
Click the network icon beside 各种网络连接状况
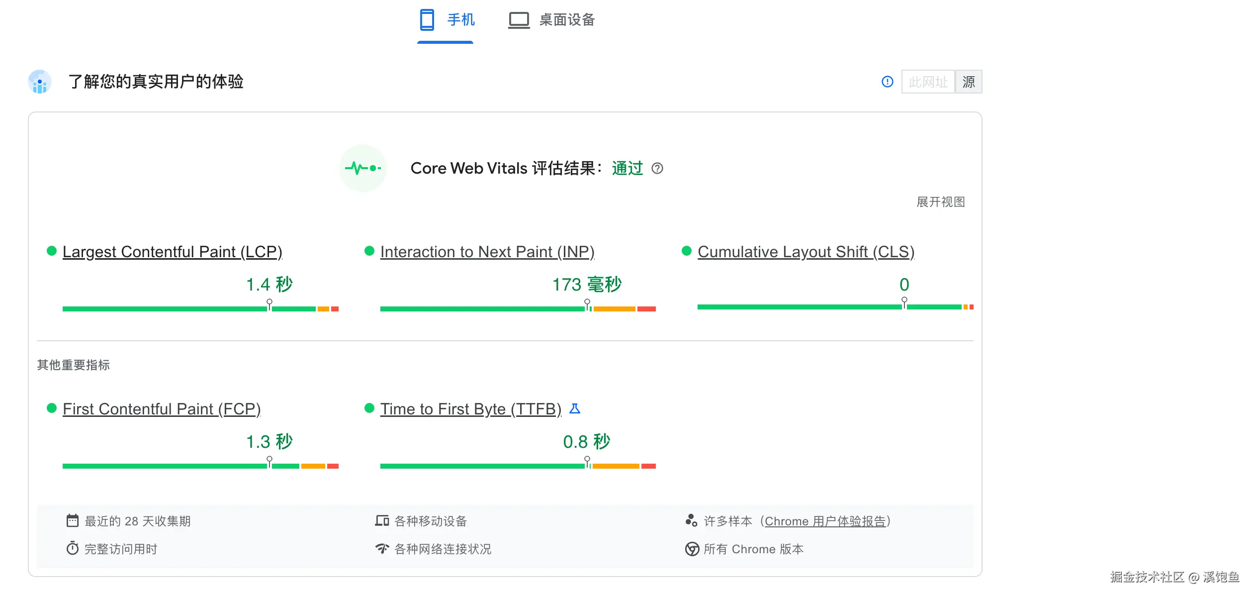point(382,549)
